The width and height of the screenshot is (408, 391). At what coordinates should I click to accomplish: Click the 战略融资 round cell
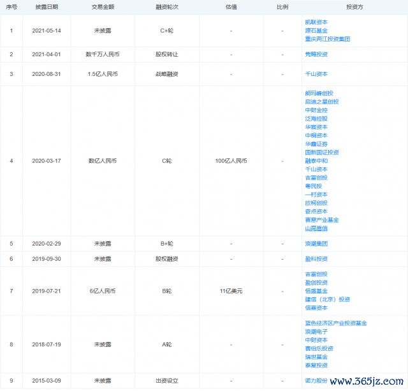pyautogui.click(x=167, y=74)
